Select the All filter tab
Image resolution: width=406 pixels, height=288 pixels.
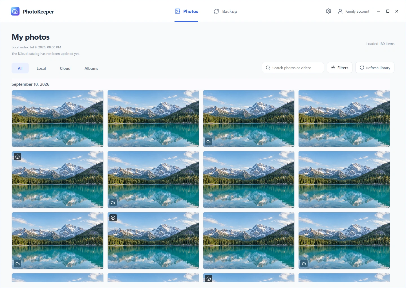click(x=20, y=68)
